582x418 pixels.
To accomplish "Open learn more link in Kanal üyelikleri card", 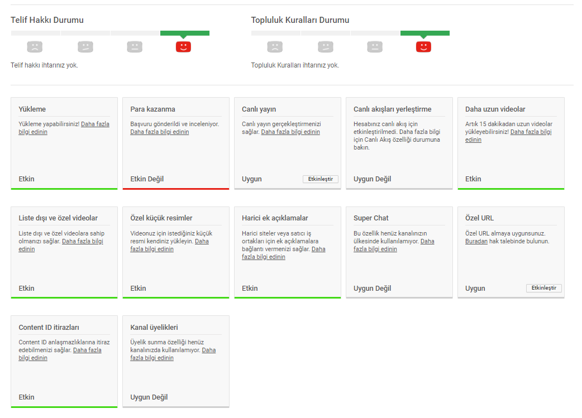I will coord(152,358).
